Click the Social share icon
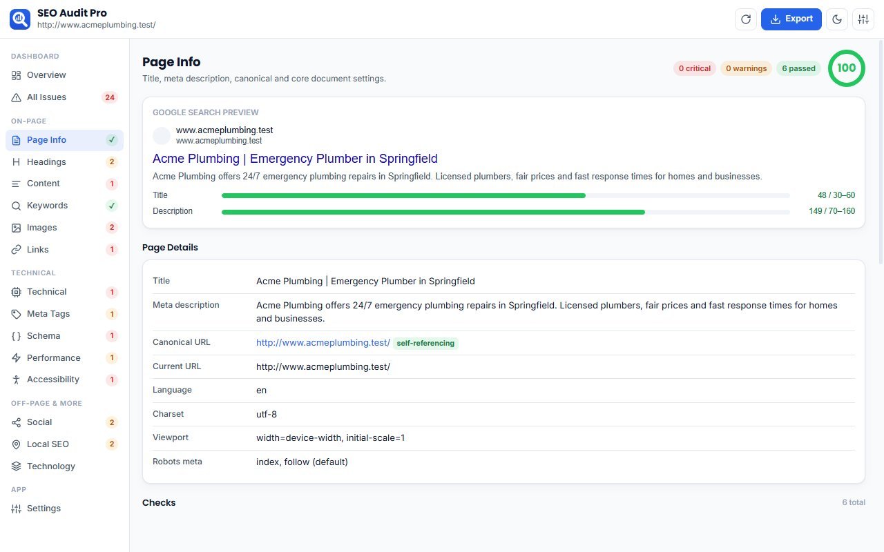 pos(17,422)
